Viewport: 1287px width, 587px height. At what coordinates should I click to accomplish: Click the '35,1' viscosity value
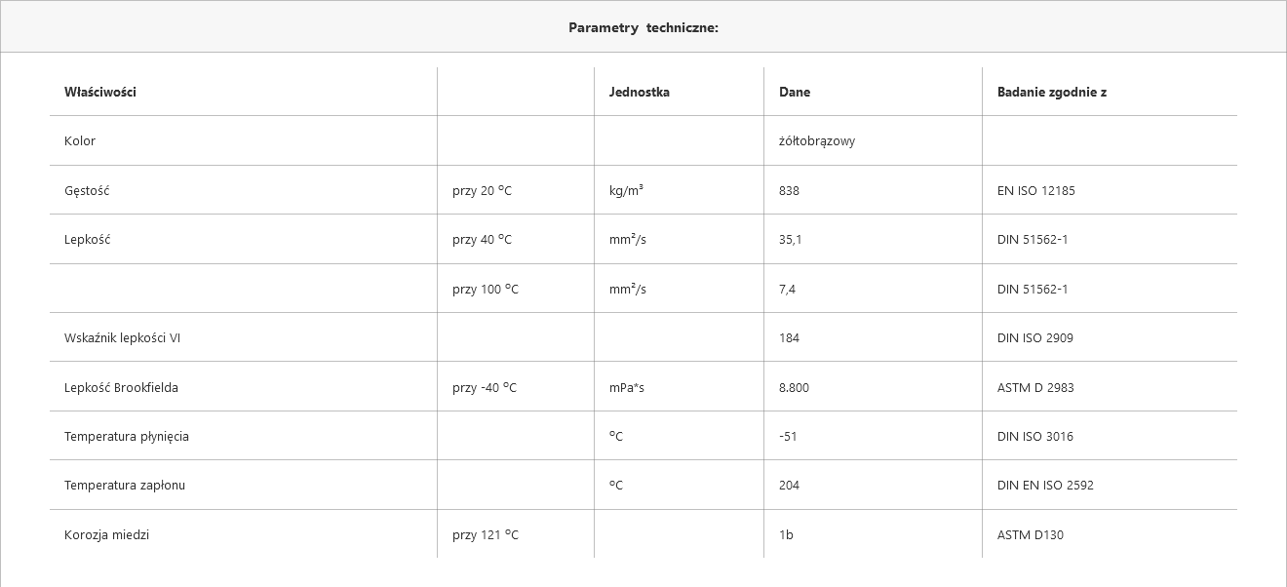[x=791, y=239]
